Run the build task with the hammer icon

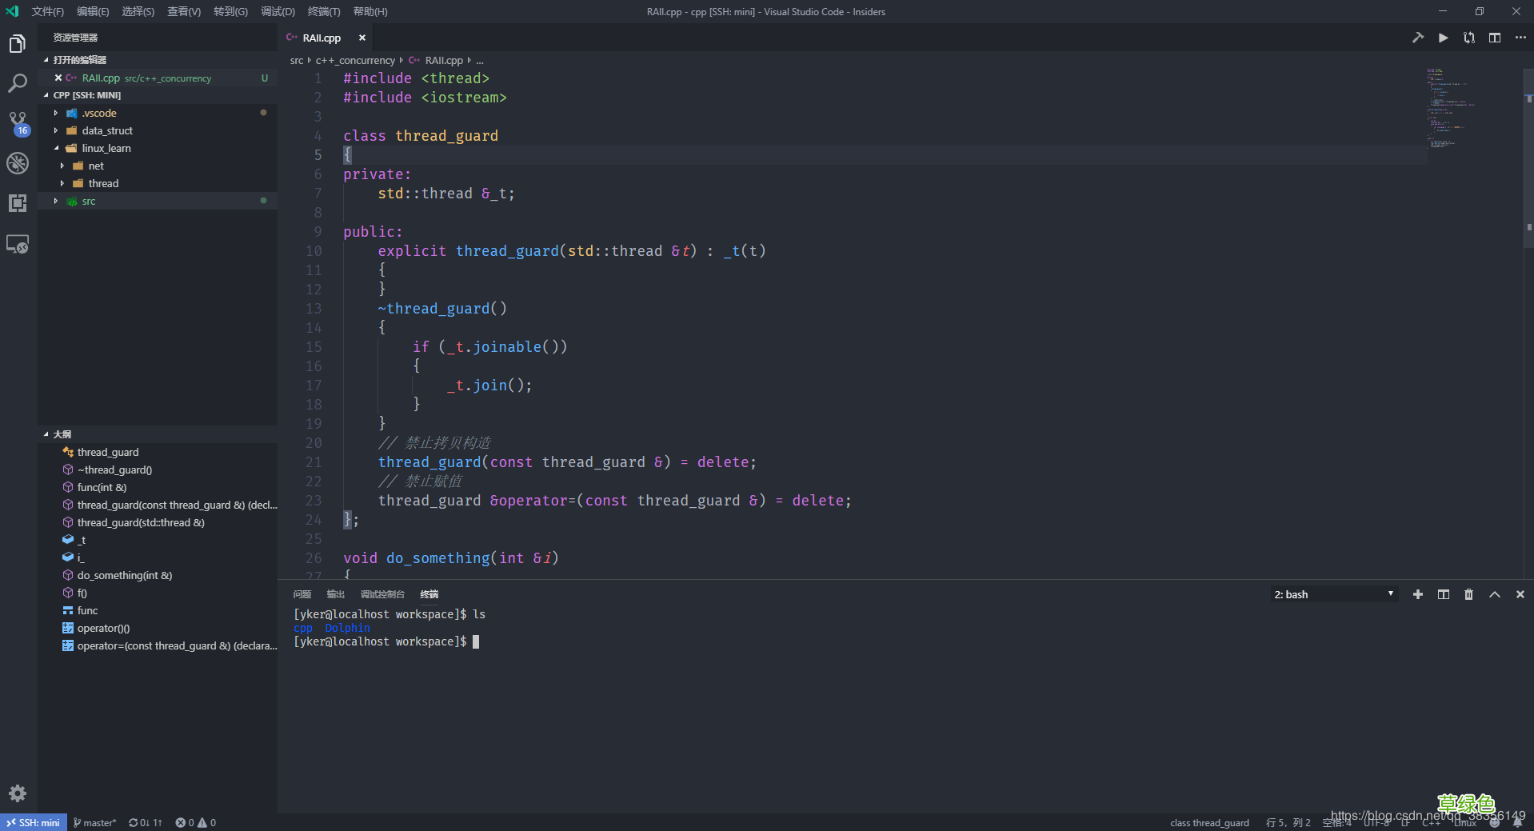[1416, 37]
